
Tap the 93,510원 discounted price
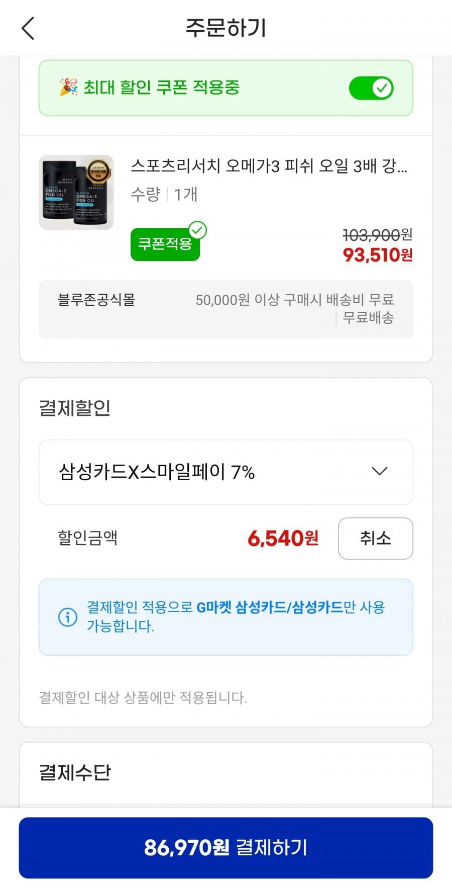click(377, 255)
